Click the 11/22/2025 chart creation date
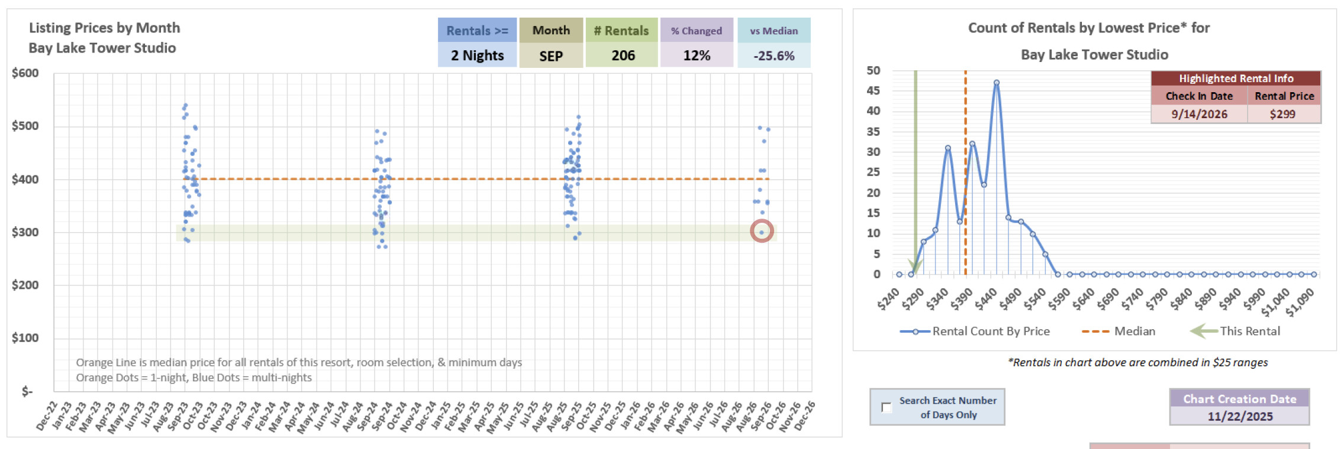The image size is (1344, 449). [x=1239, y=417]
